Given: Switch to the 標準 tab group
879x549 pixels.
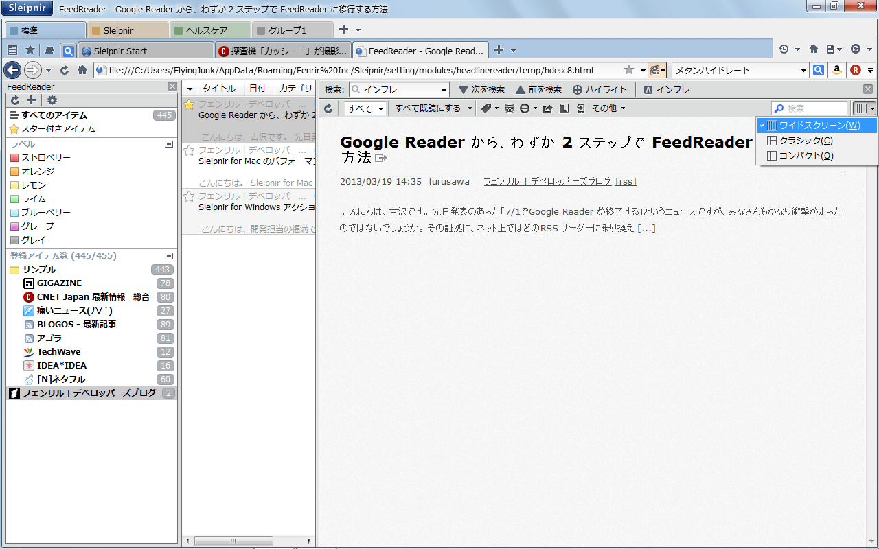Looking at the screenshot, I should point(45,30).
